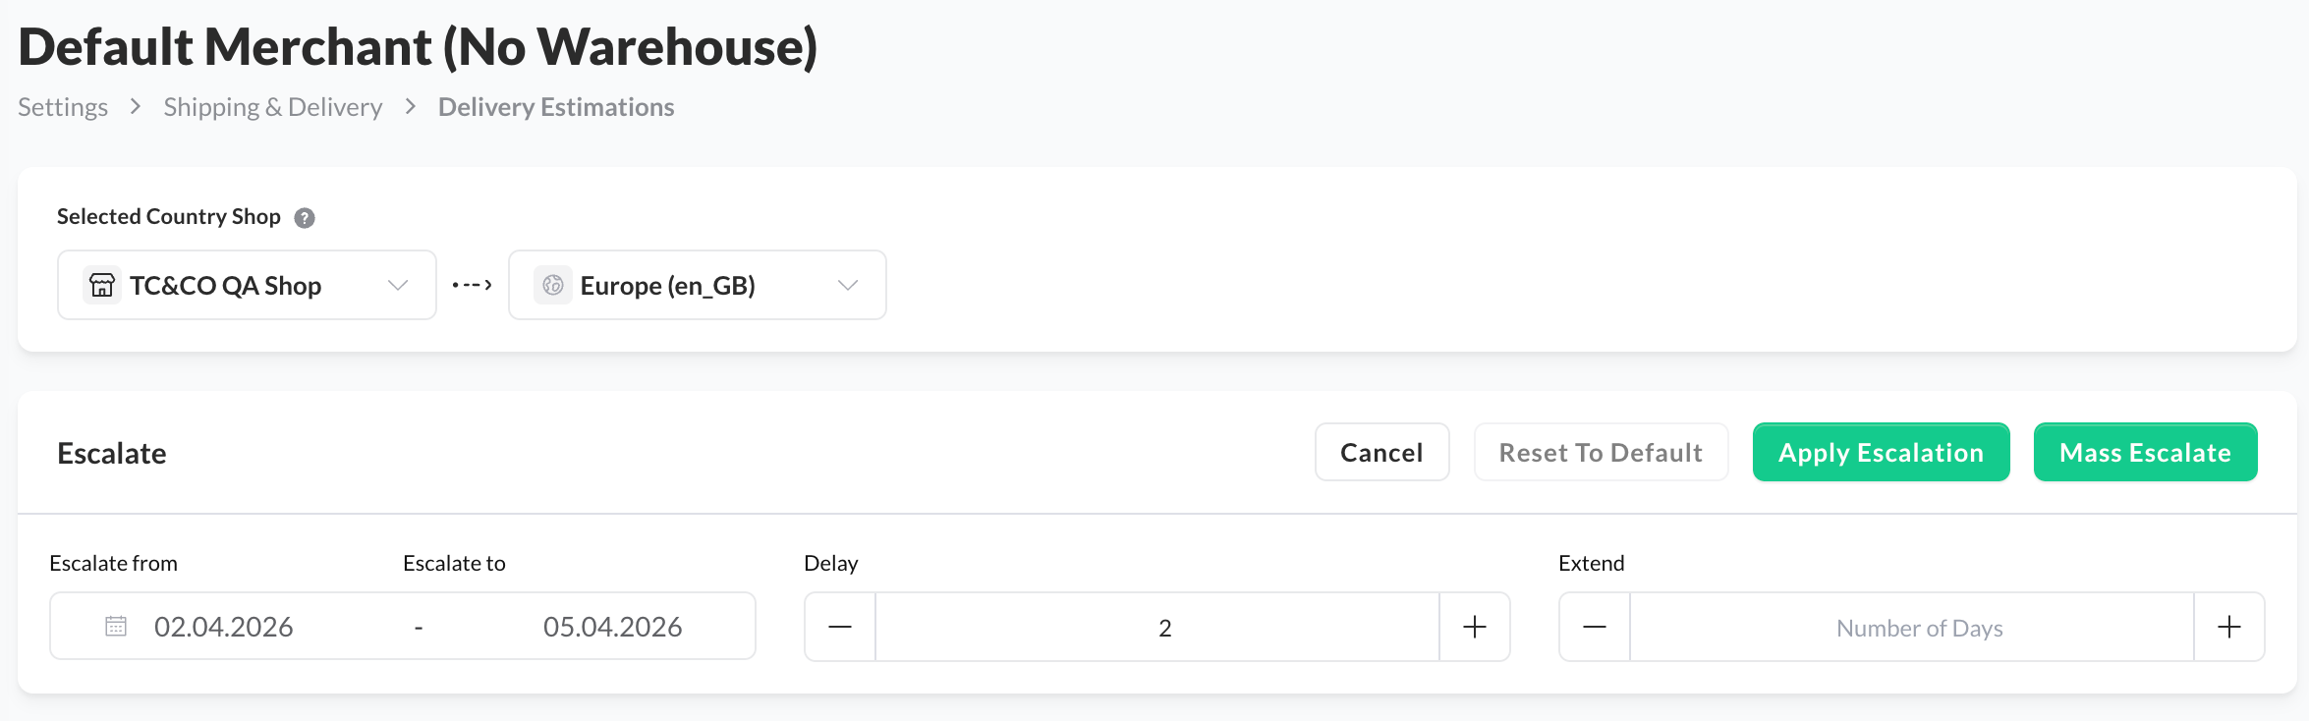
Task: Open the Shipping & Delivery breadcrumb
Action: point(273,107)
